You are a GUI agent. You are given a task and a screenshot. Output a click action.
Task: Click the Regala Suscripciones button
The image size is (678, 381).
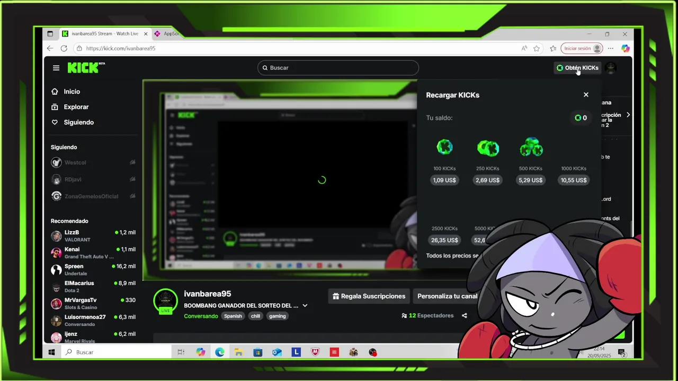[x=369, y=296]
